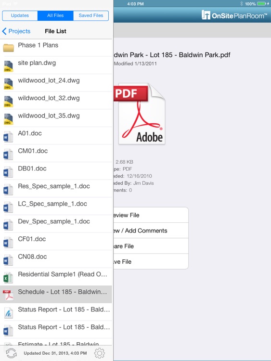Click the Bluetooth icon in status bar
The width and height of the screenshot is (271, 361).
241,4
